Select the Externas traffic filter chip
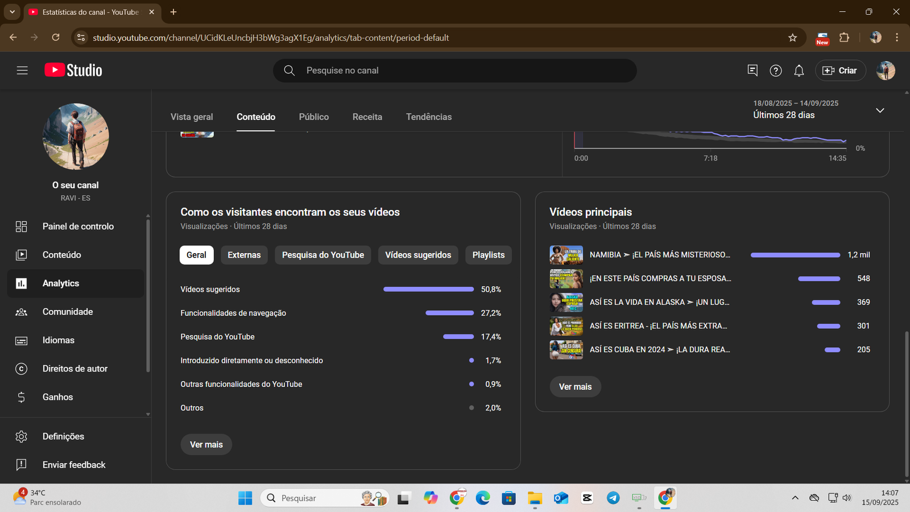Image resolution: width=910 pixels, height=512 pixels. (x=244, y=255)
